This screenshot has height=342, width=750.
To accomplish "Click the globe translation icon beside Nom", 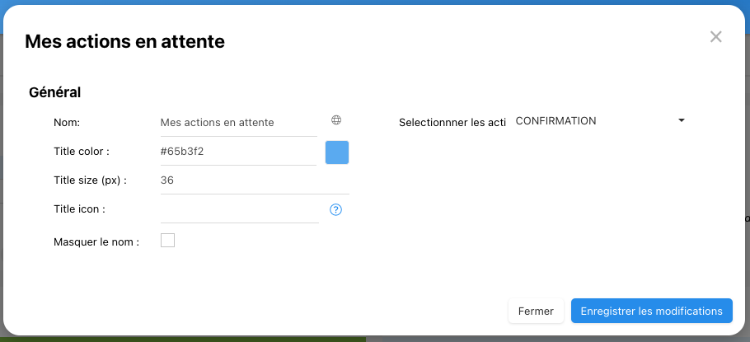I will [336, 120].
